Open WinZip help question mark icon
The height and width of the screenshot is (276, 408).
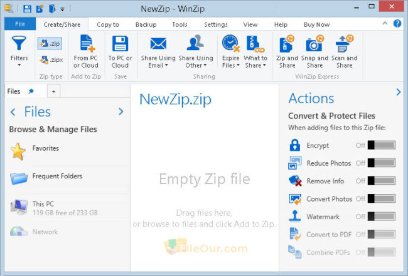coord(397,24)
